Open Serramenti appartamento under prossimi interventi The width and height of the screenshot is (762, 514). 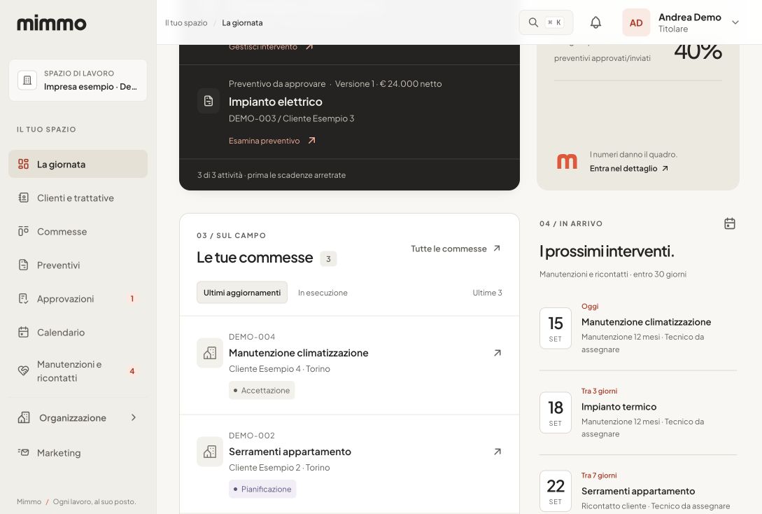(638, 491)
